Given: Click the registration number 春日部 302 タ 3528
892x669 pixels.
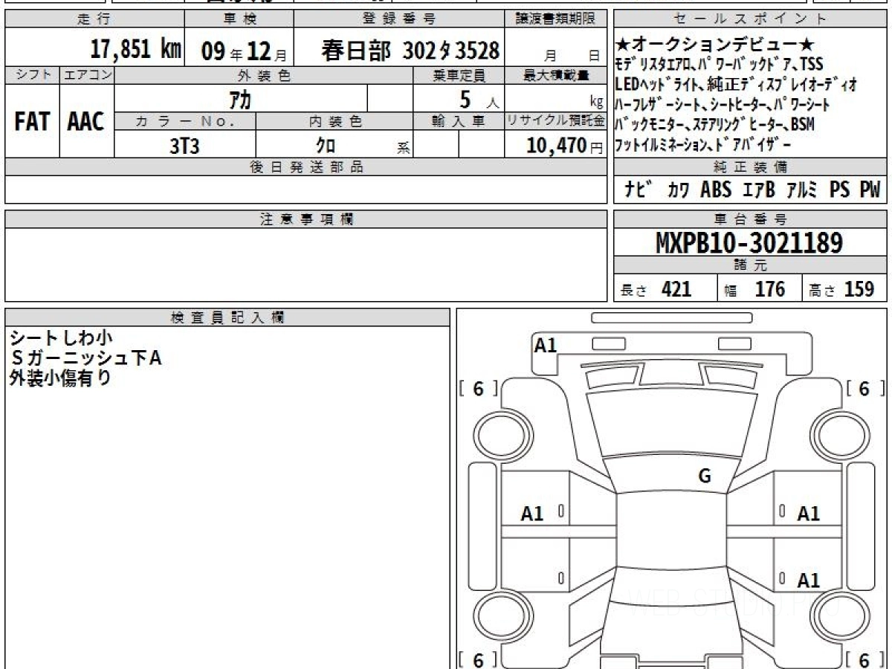Looking at the screenshot, I should 410,51.
